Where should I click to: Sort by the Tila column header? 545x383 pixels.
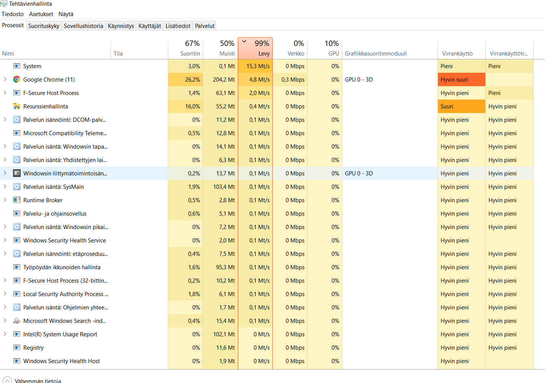pos(140,49)
